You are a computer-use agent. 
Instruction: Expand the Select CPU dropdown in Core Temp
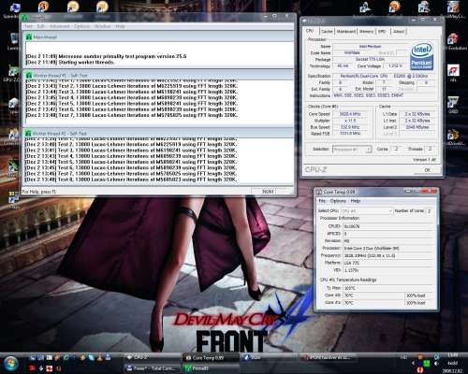point(367,211)
